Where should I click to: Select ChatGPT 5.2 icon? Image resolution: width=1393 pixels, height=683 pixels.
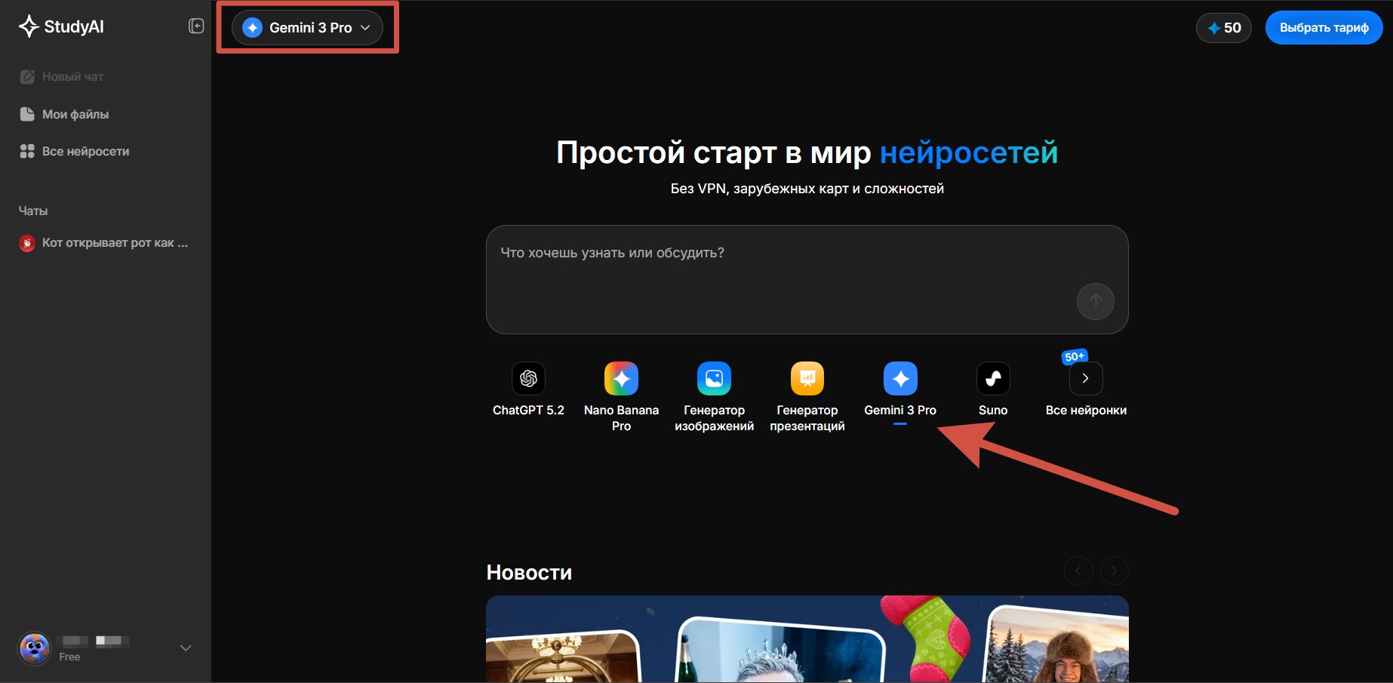point(528,378)
